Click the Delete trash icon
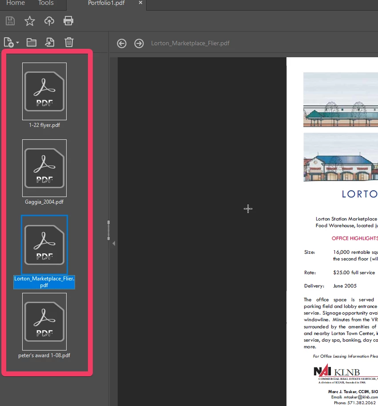 (69, 42)
